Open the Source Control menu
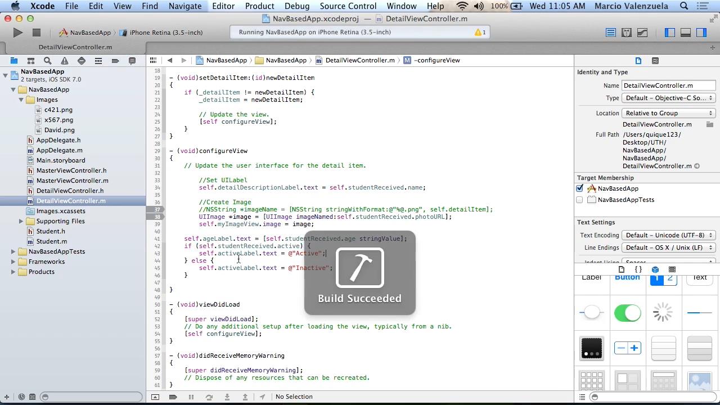720x405 pixels. pyautogui.click(x=348, y=6)
